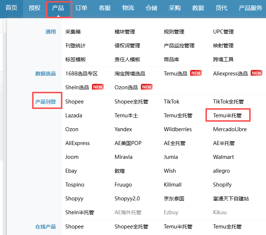Open 1688选品专区

tap(81, 73)
